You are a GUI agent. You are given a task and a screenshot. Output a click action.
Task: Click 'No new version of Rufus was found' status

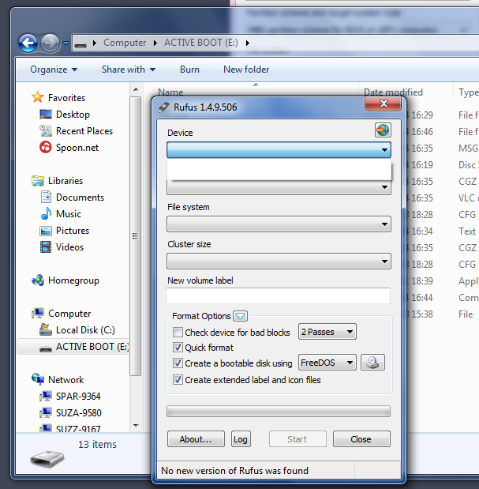click(x=234, y=470)
